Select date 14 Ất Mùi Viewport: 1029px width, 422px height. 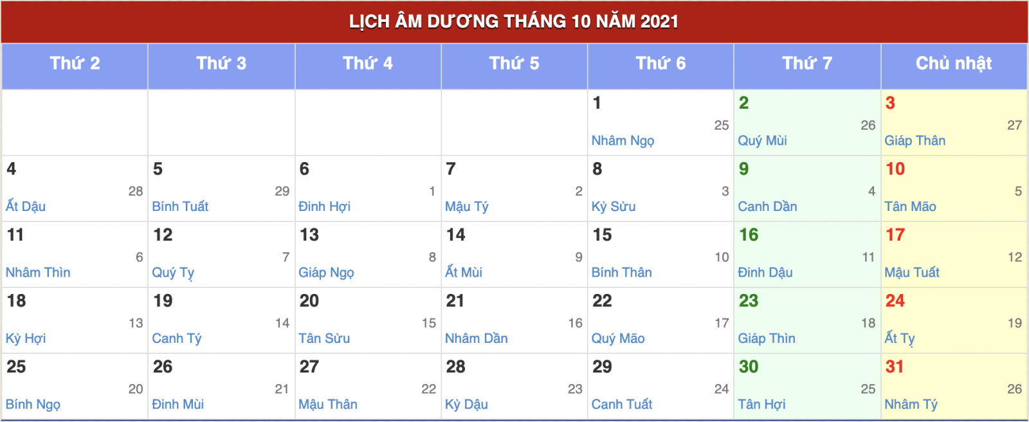click(514, 255)
